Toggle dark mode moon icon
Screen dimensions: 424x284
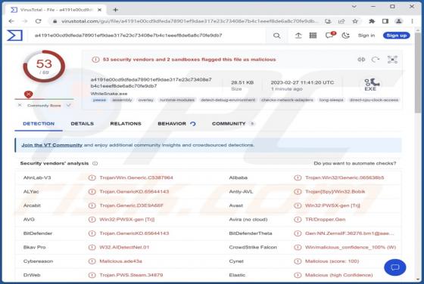pos(345,35)
